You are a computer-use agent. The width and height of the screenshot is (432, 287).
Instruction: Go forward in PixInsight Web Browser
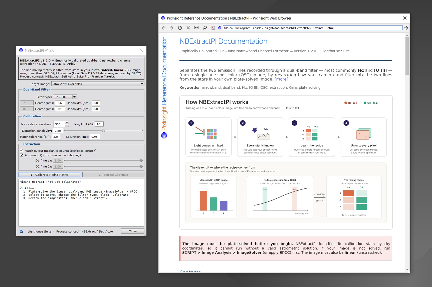click(x=171, y=28)
